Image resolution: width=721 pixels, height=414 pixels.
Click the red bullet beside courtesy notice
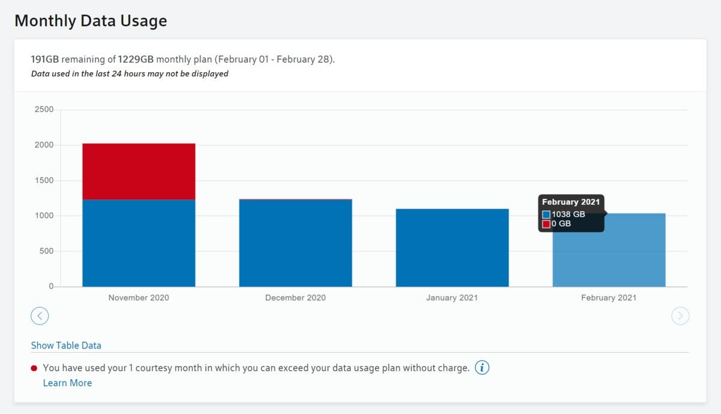coord(34,368)
